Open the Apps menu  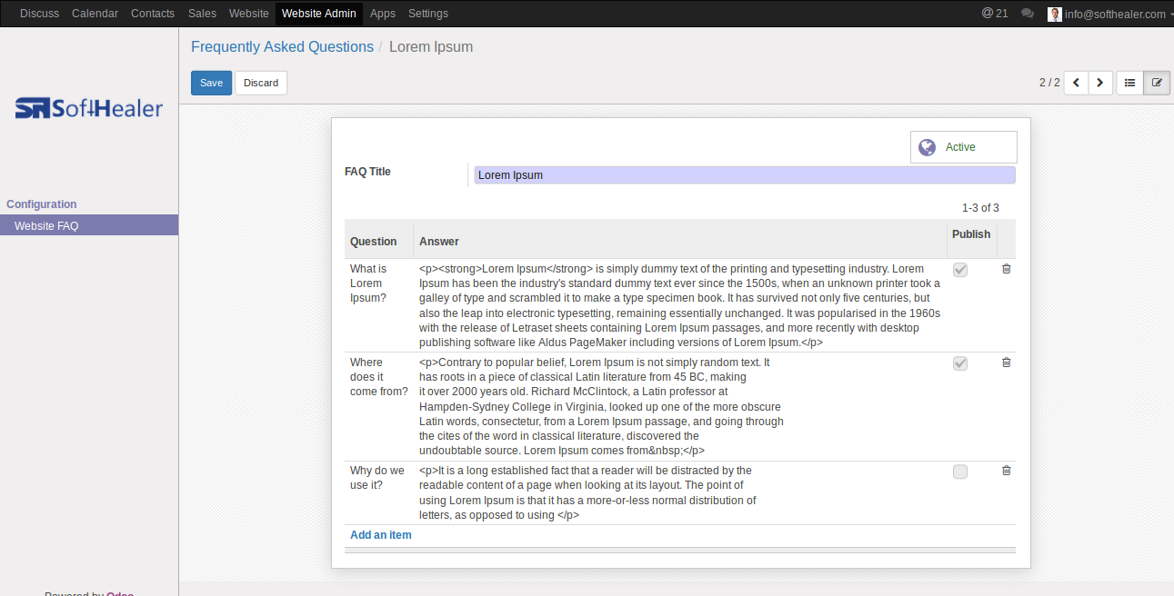383,14
